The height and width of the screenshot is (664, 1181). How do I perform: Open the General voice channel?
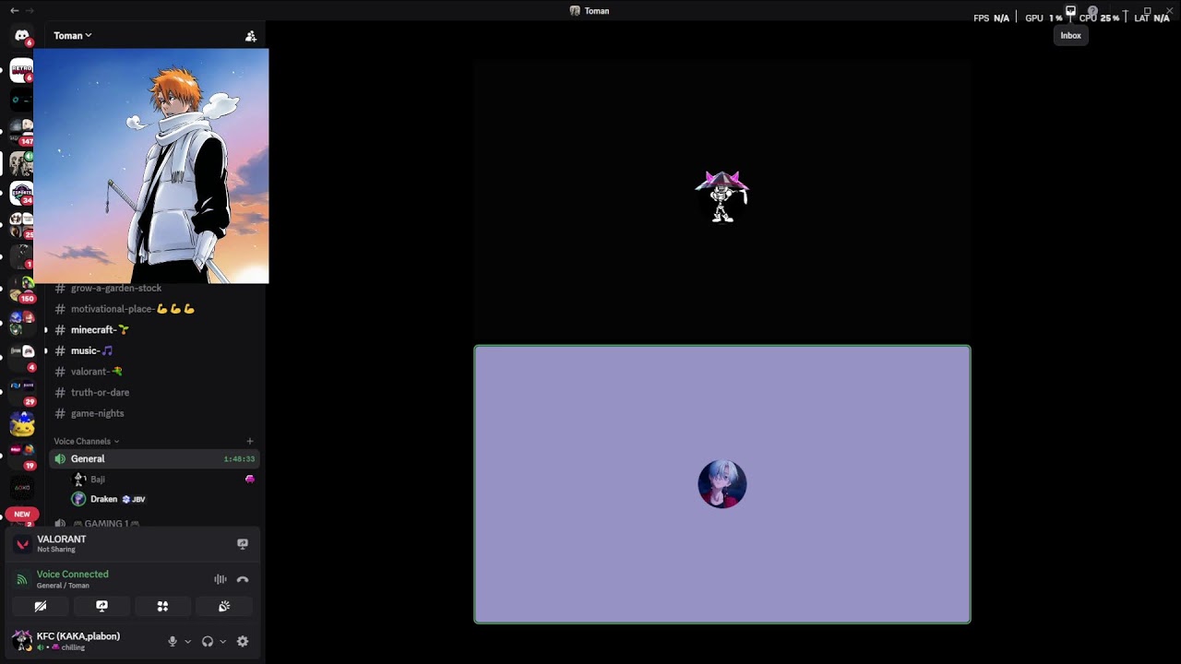pyautogui.click(x=154, y=458)
